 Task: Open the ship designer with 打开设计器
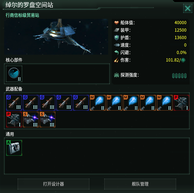pos(54,184)
